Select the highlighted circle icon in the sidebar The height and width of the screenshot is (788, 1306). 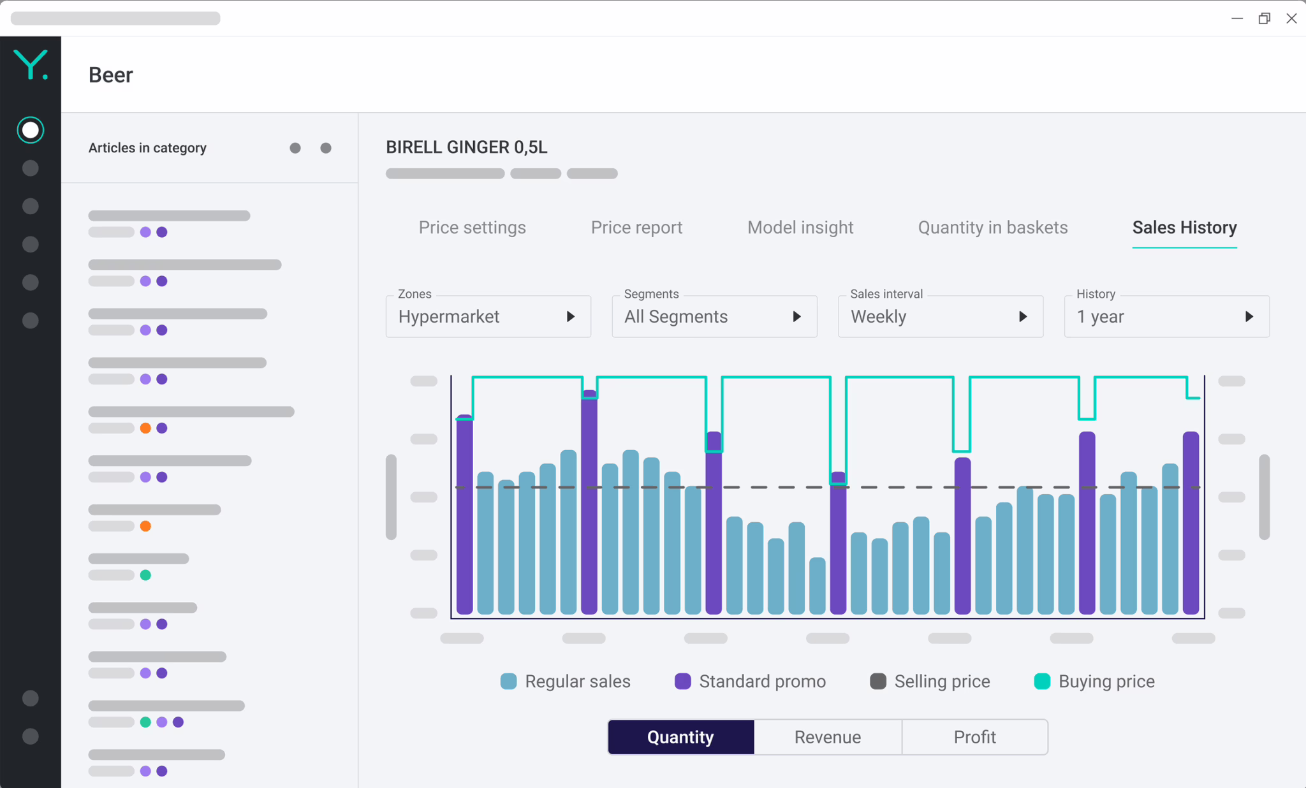pos(29,129)
